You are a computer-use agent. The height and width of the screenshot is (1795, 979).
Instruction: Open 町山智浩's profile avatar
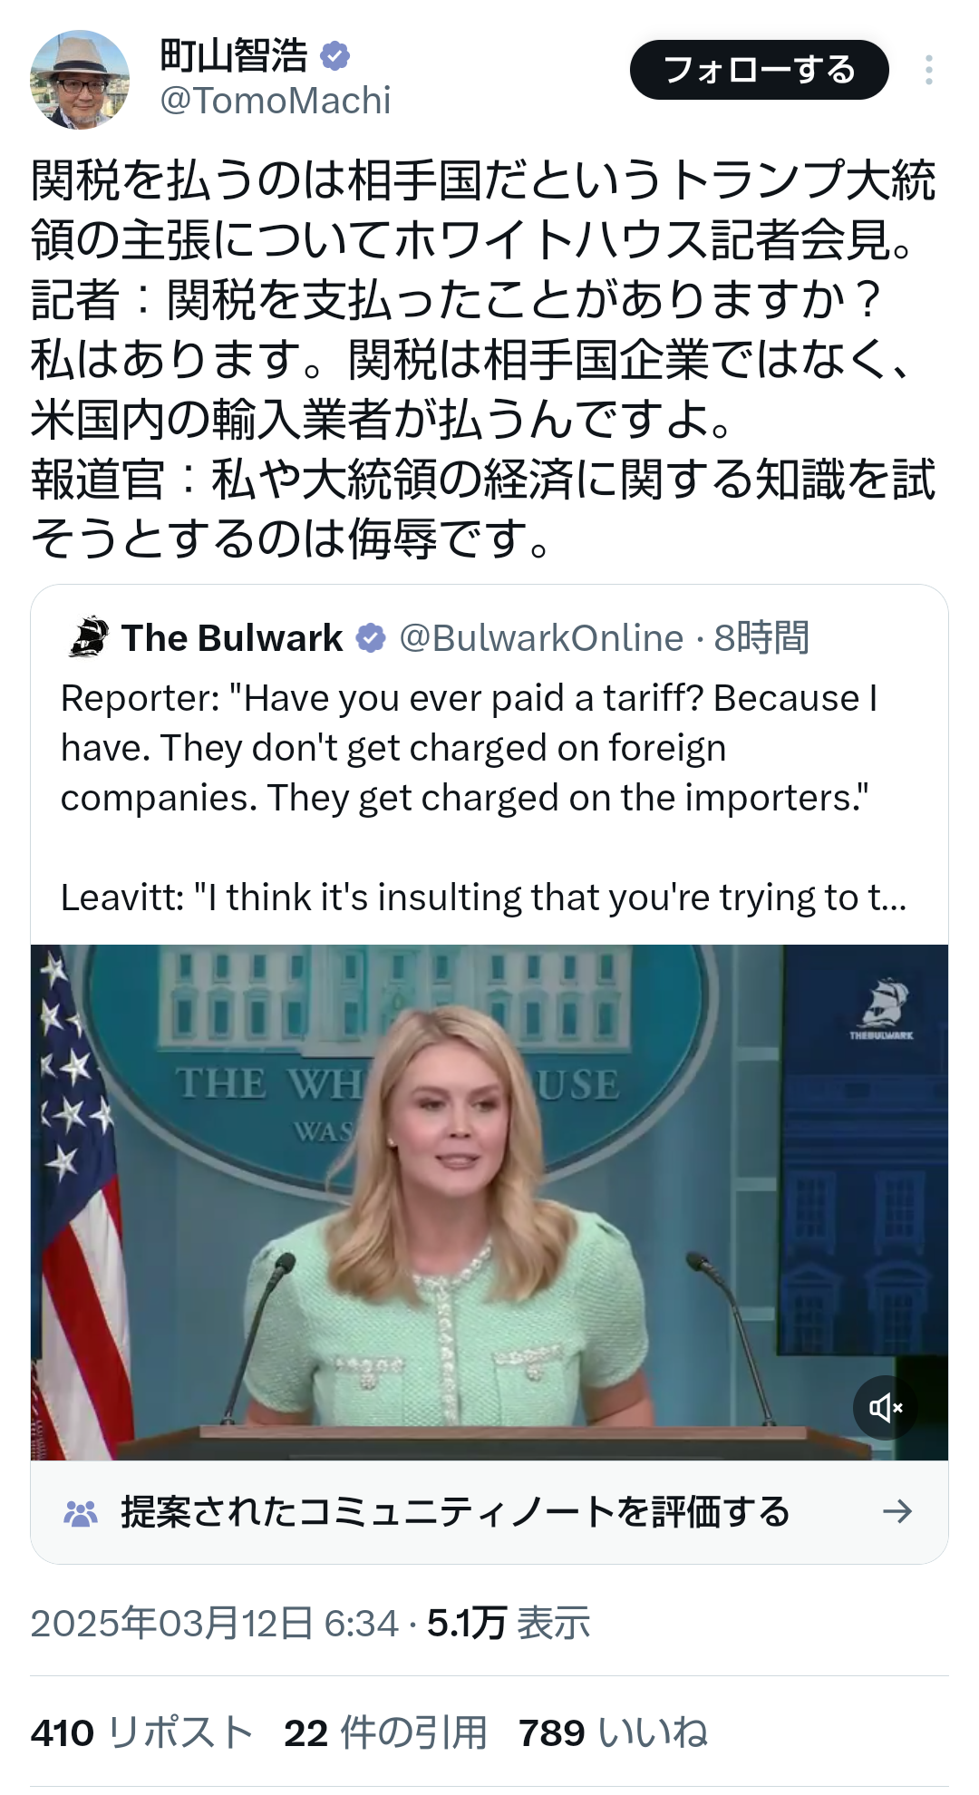click(80, 80)
